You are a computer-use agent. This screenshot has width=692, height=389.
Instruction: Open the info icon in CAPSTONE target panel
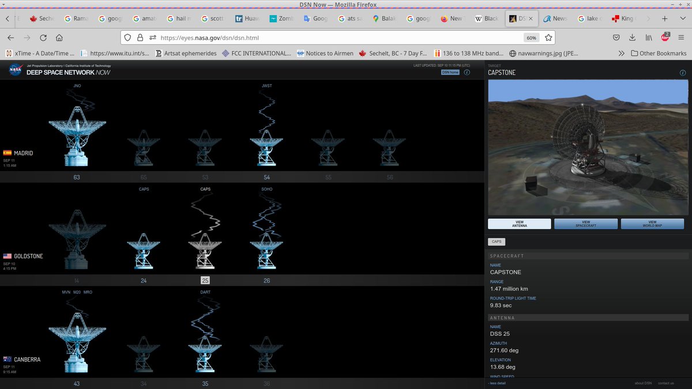(x=683, y=73)
